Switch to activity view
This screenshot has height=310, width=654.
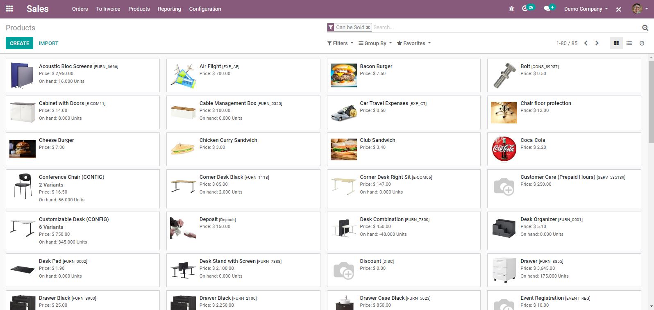coord(642,43)
